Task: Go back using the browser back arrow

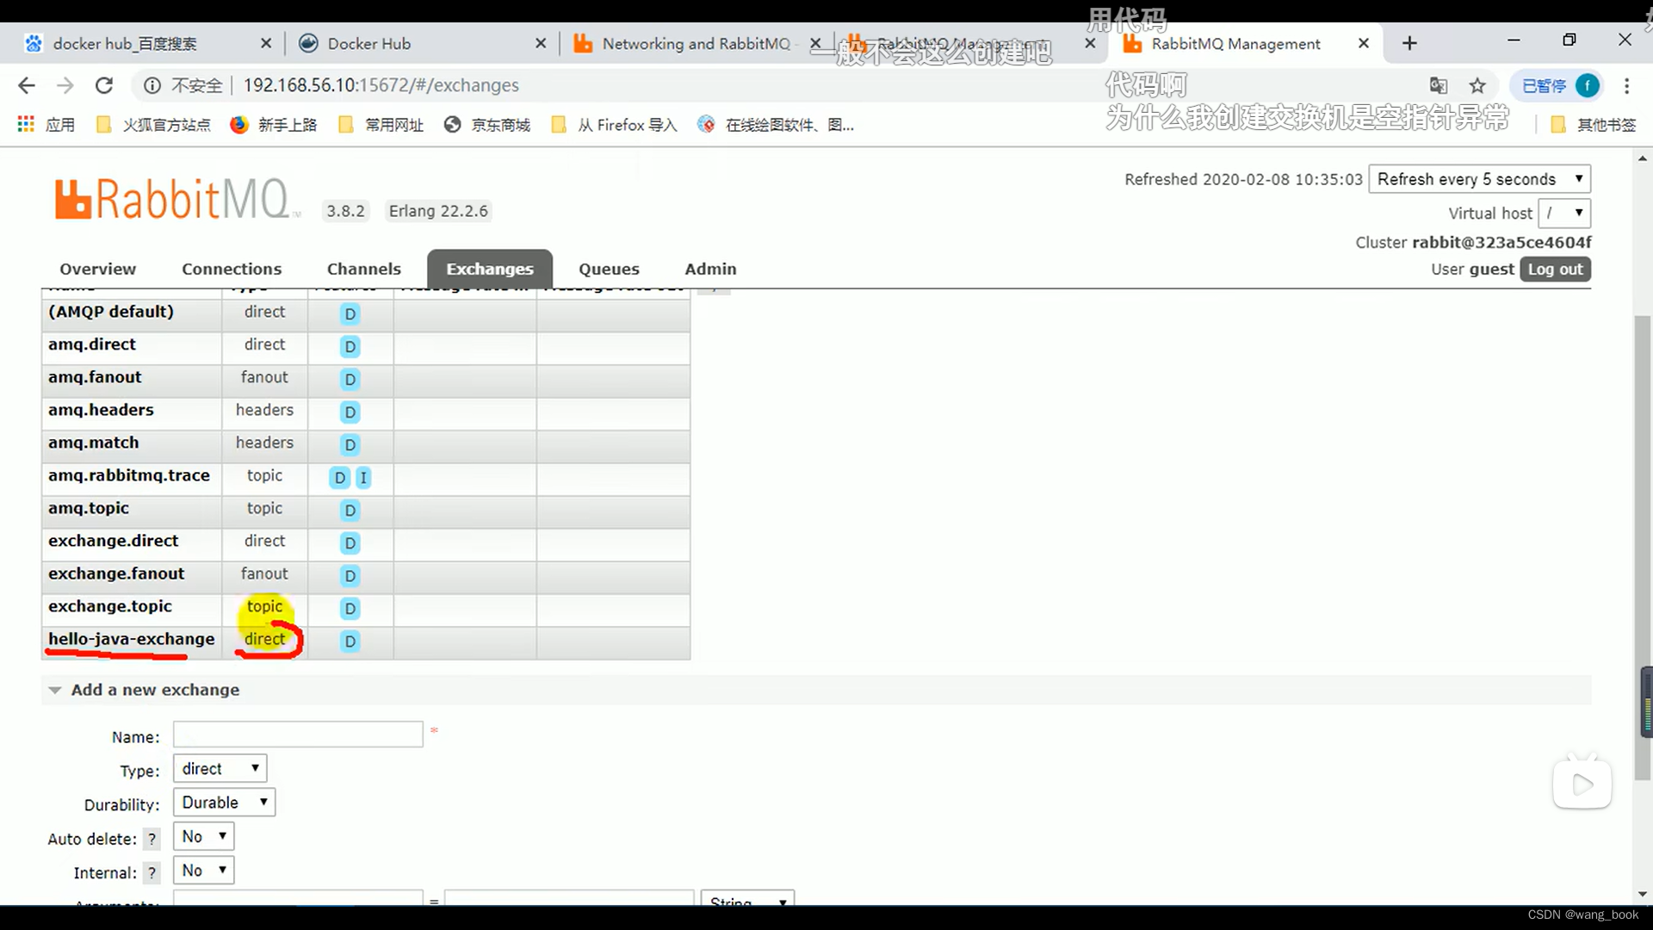Action: tap(27, 85)
